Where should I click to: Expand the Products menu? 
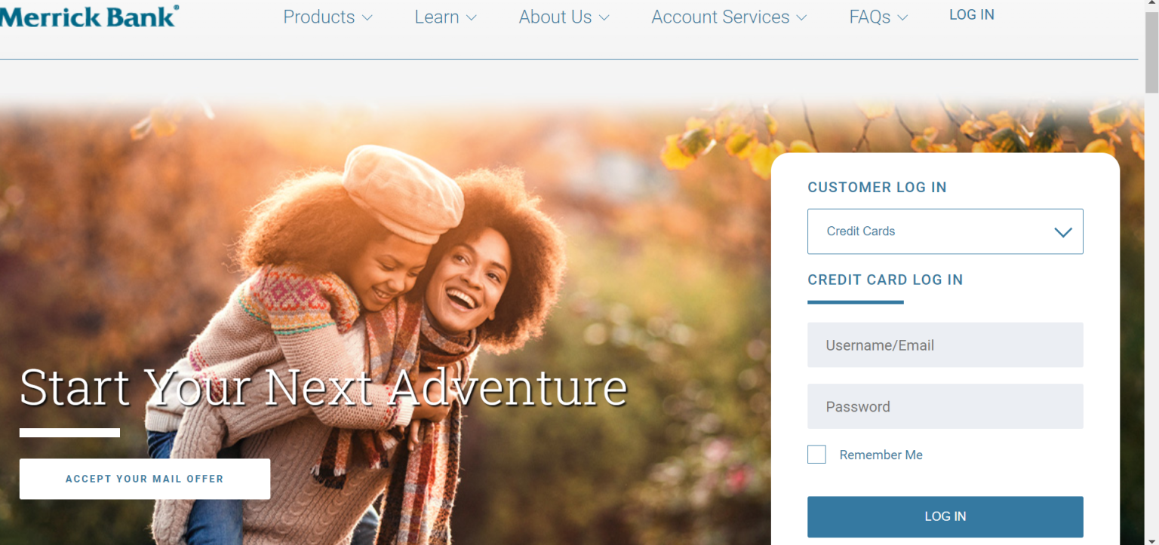click(x=327, y=17)
